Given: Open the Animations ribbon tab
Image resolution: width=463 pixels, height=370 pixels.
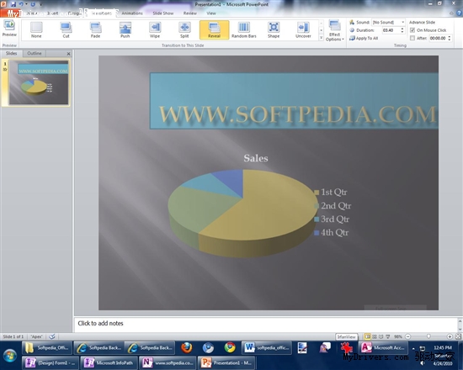Looking at the screenshot, I should pos(132,13).
